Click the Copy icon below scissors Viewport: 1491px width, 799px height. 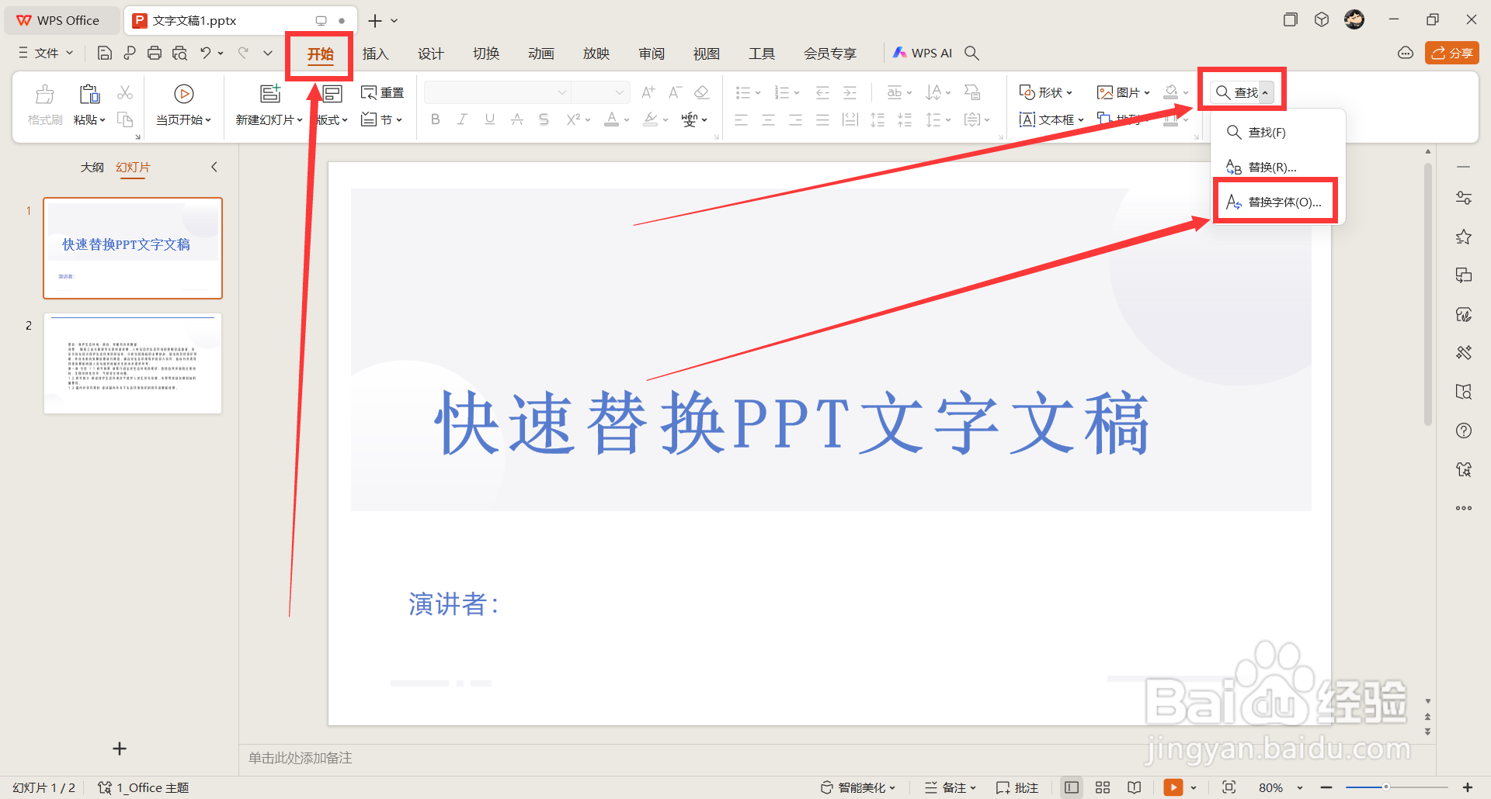125,119
